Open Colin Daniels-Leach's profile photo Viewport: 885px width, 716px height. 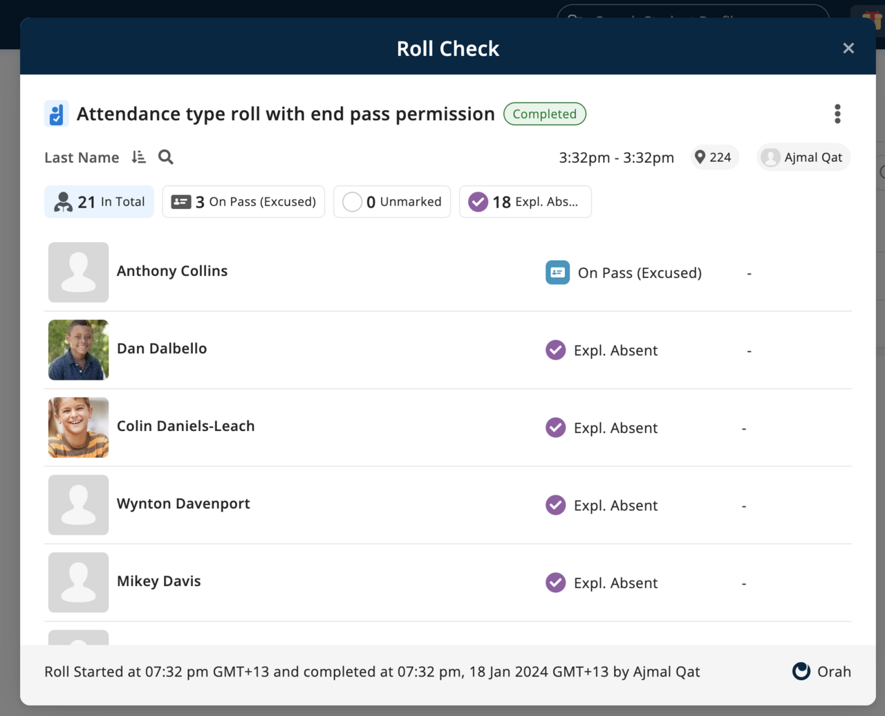[79, 428]
